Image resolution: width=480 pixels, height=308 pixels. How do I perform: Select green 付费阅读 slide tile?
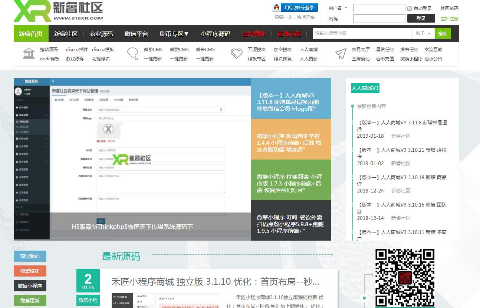(291, 180)
